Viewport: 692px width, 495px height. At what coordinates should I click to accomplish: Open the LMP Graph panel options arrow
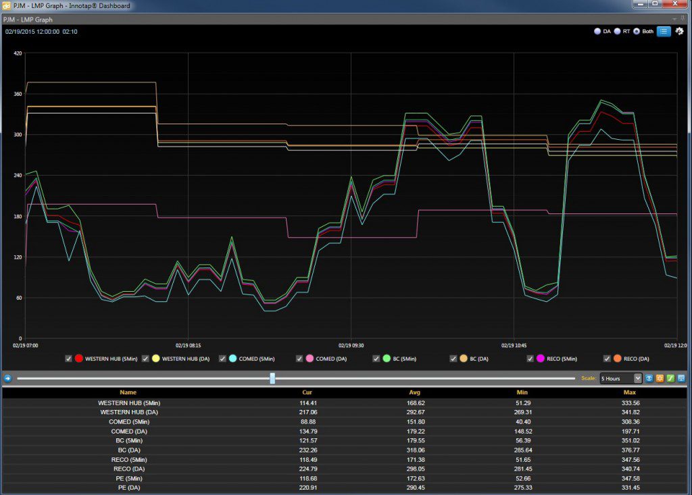(x=675, y=20)
